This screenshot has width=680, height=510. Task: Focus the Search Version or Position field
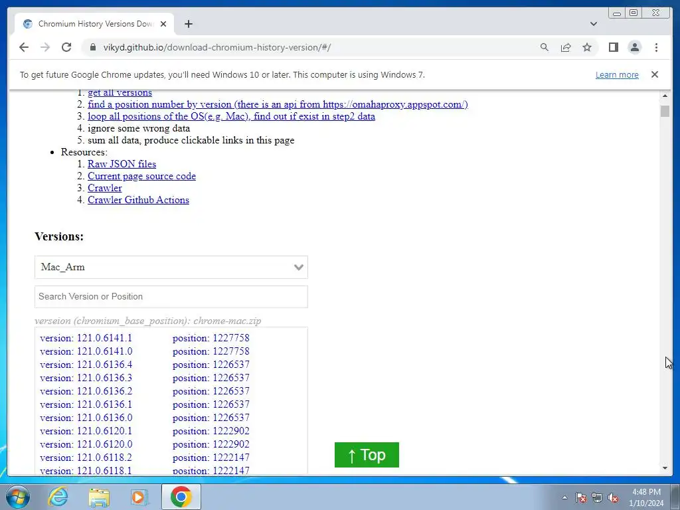[x=171, y=297]
